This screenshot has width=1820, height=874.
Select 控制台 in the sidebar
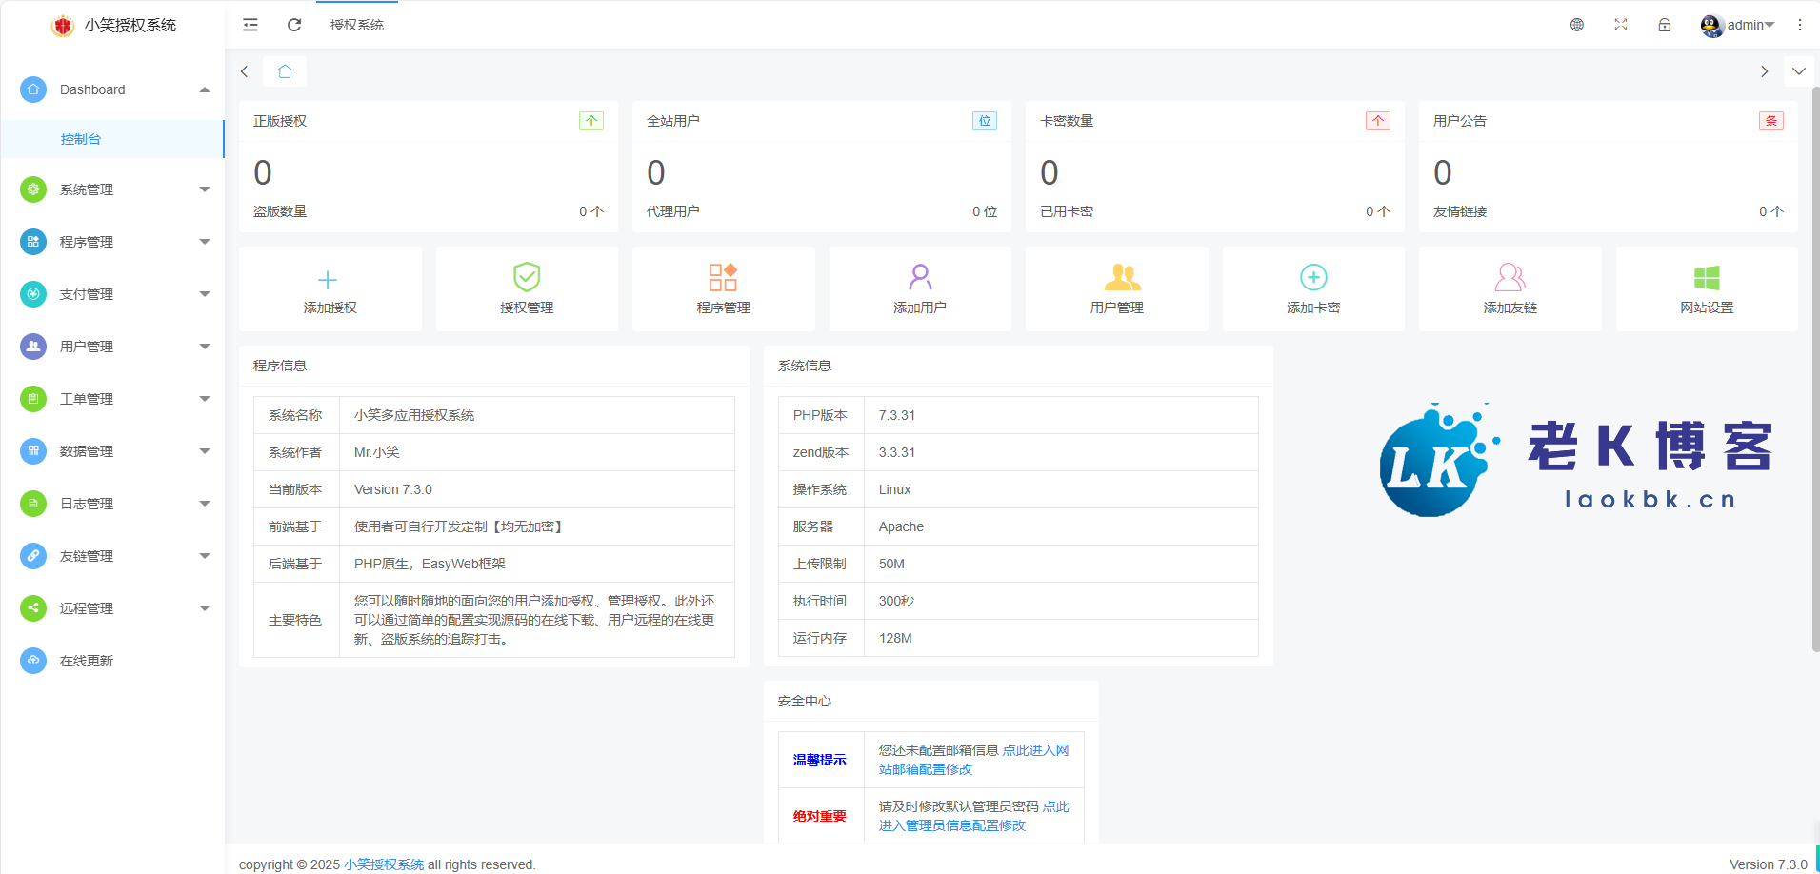click(112, 139)
